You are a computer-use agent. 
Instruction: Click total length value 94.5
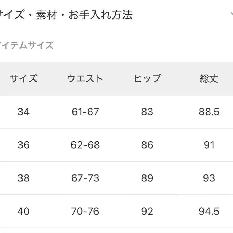click(x=209, y=211)
